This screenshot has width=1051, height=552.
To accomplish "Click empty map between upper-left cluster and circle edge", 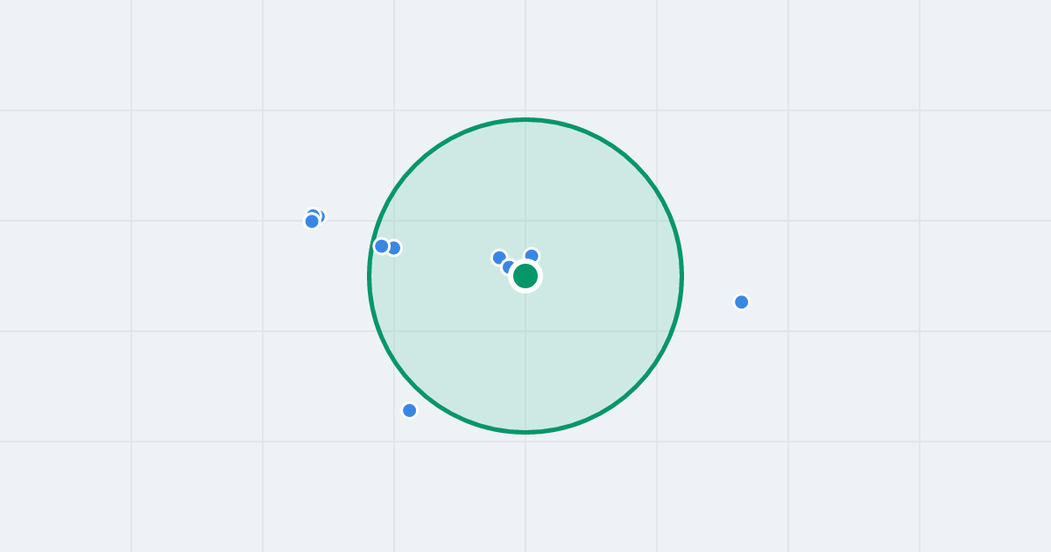I will 348,232.
